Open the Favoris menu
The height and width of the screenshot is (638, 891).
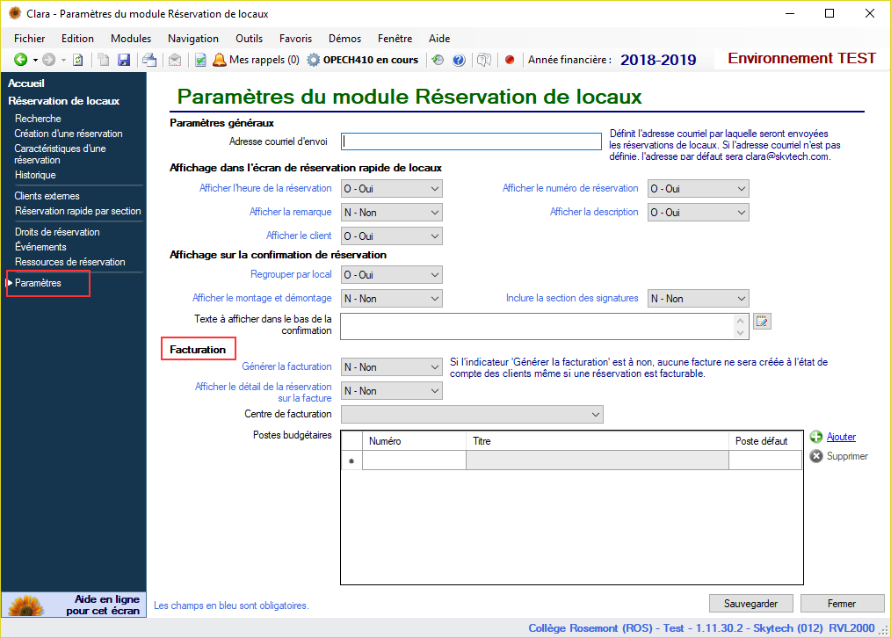click(x=295, y=39)
